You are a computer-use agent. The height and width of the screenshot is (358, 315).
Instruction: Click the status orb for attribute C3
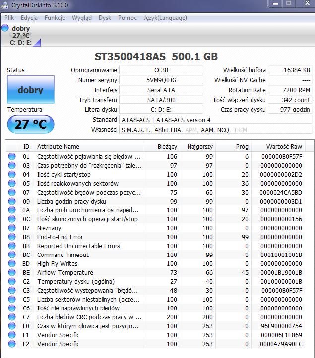[x=12, y=290]
